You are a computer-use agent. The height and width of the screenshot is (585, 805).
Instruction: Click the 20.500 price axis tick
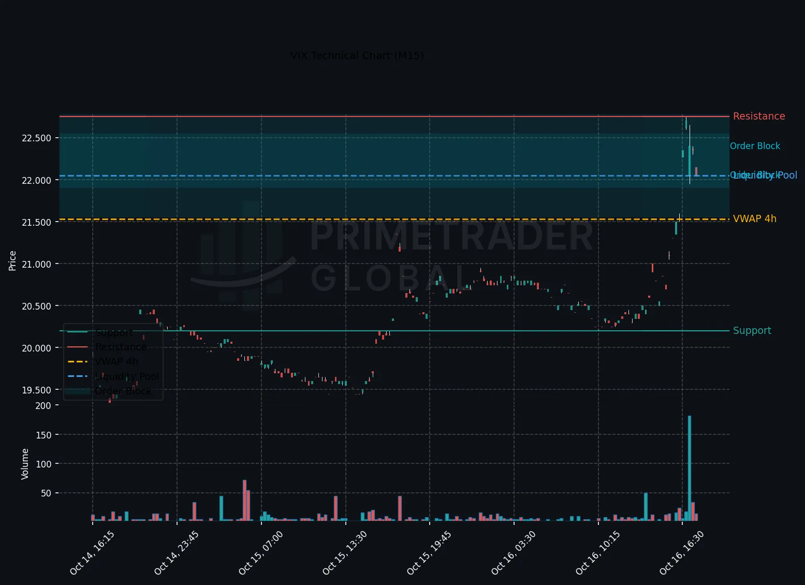point(36,306)
